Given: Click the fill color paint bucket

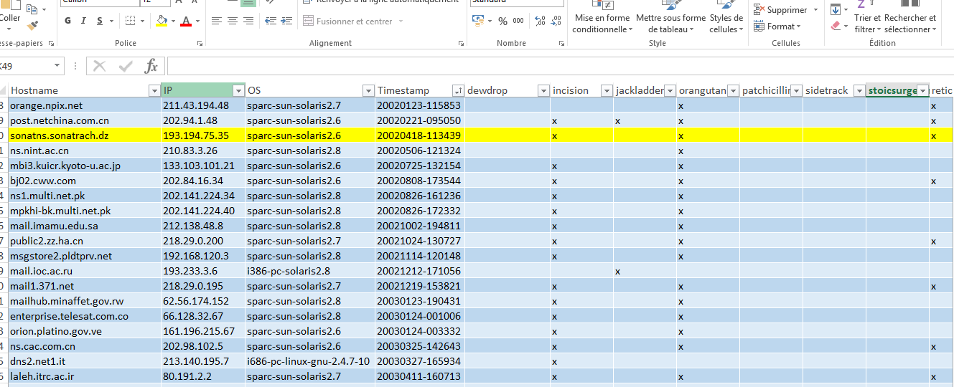Looking at the screenshot, I should click(162, 21).
